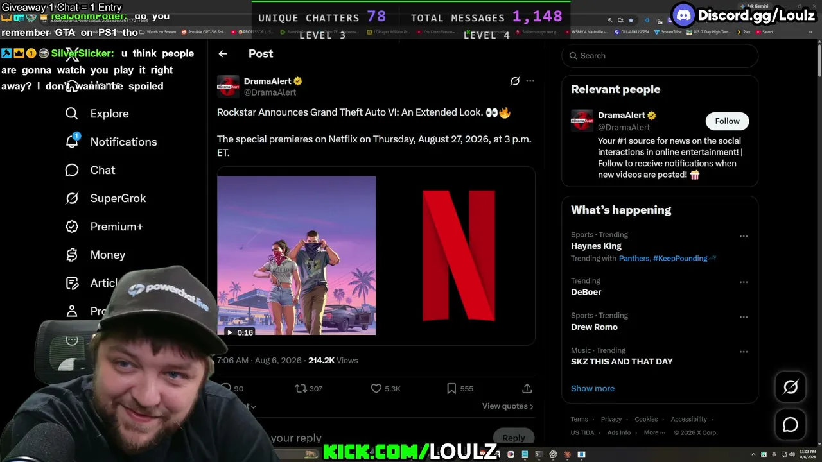Click Show more under What's happening

point(593,388)
